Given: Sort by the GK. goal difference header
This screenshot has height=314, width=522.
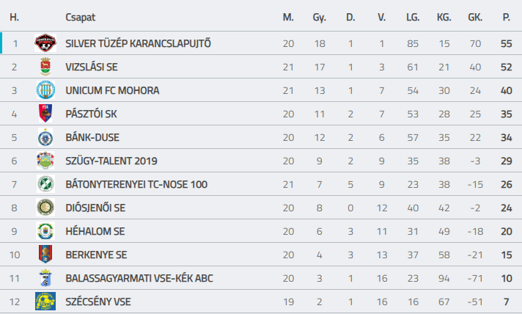Looking at the screenshot, I should coord(475,17).
